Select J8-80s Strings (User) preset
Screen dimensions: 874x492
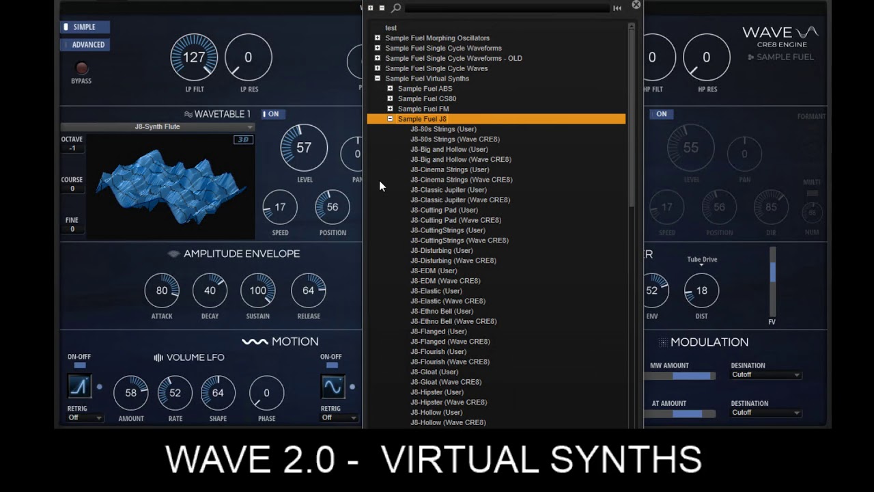pos(443,129)
